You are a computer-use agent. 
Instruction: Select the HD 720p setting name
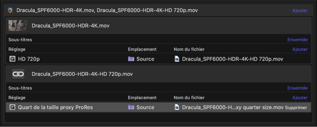coord(29,59)
